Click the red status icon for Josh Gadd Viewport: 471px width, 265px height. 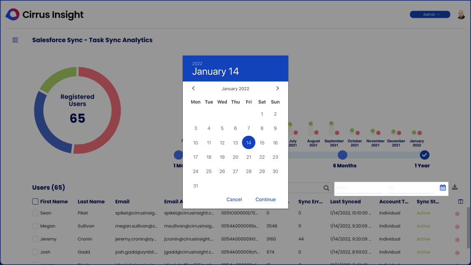click(457, 253)
